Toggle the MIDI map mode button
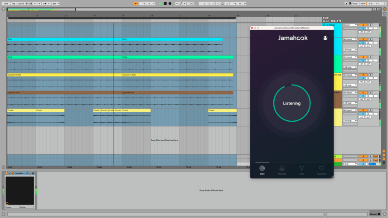 [x=363, y=4]
